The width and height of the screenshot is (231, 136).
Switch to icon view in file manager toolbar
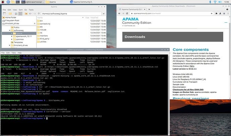16,14
